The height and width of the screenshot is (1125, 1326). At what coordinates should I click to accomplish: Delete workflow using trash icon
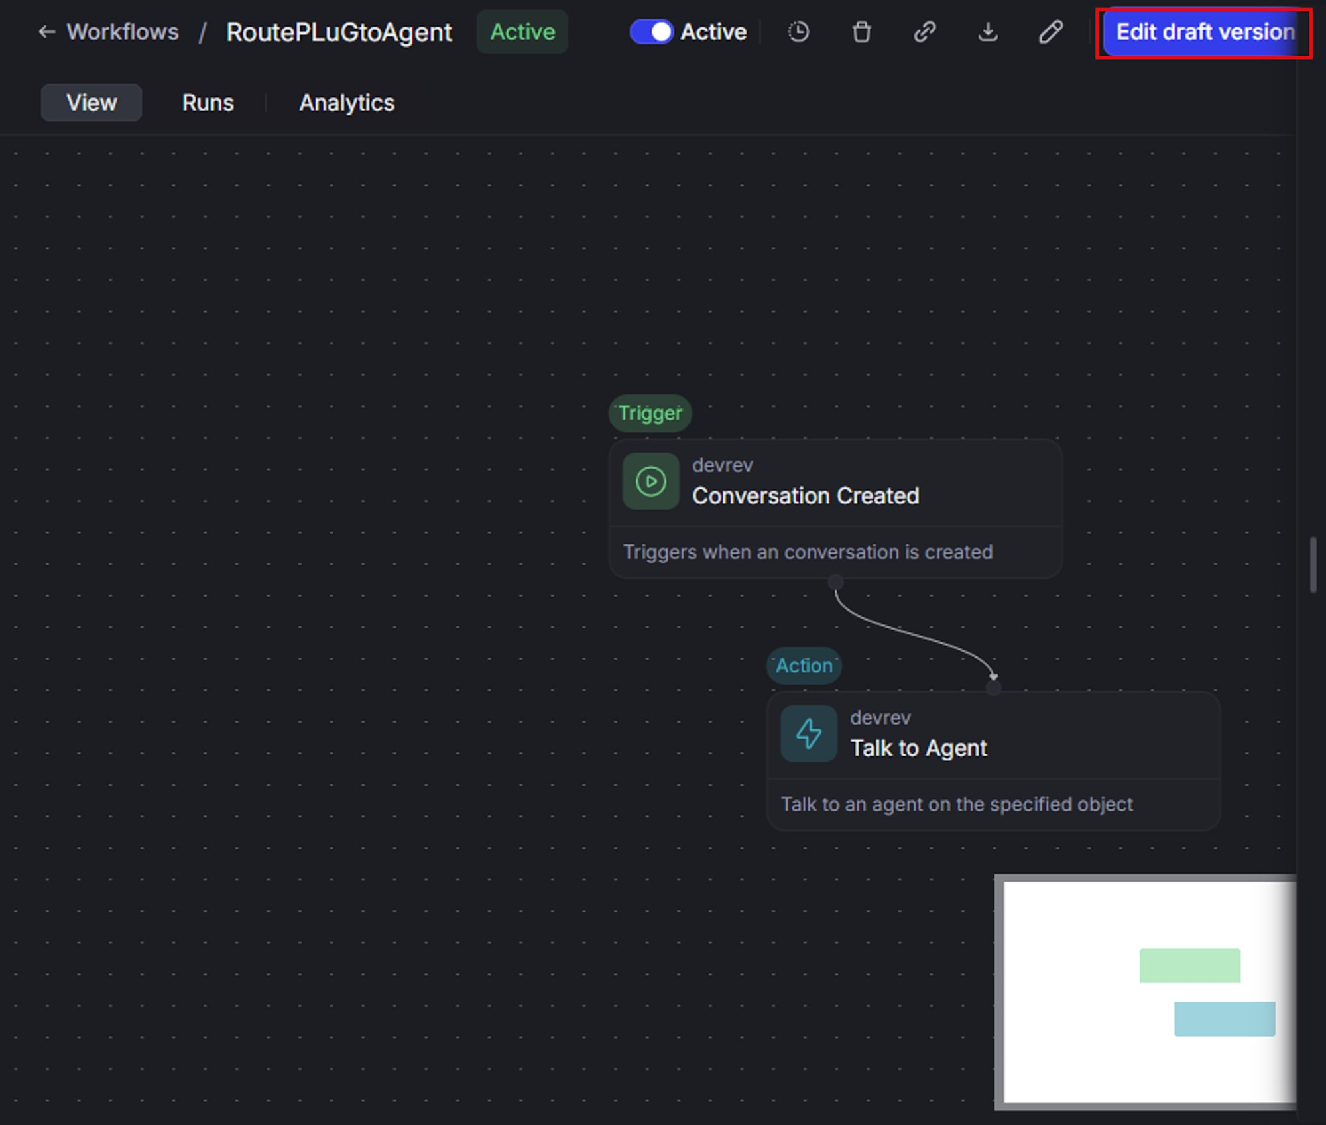coord(861,32)
